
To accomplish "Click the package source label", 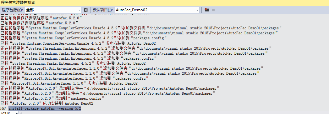I will 12,10.
